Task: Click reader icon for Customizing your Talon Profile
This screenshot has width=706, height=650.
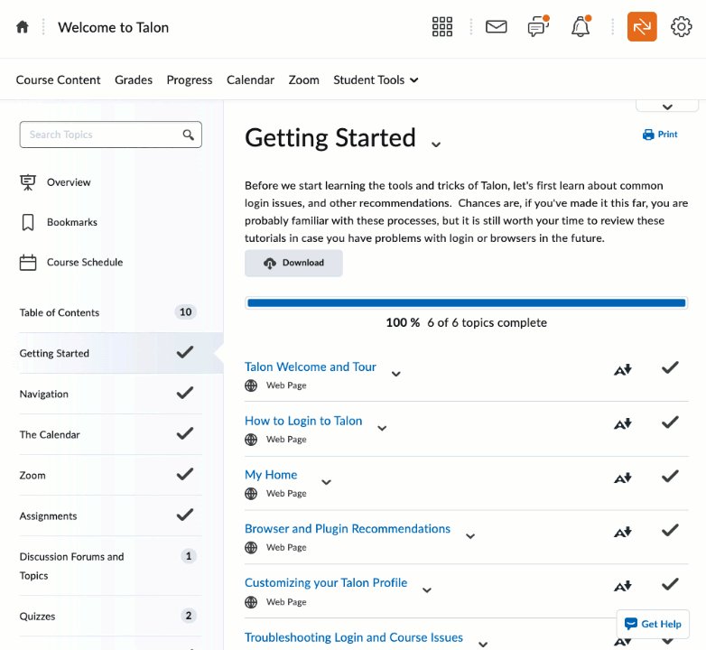Action: coord(623,586)
